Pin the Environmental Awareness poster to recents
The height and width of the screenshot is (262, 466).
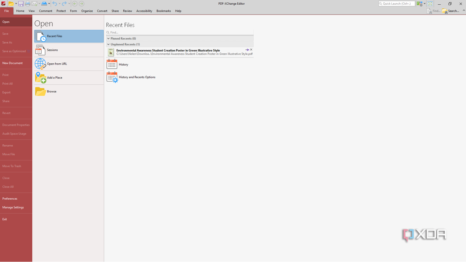[x=247, y=49]
